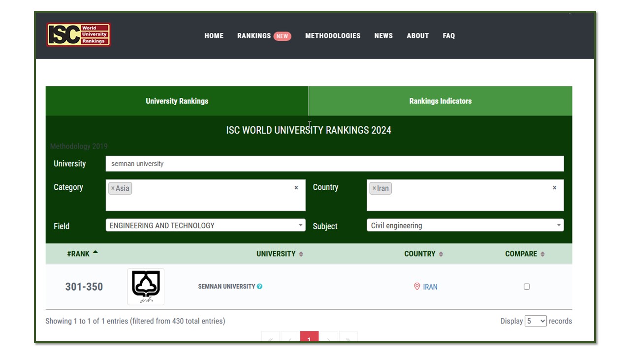The width and height of the screenshot is (630, 354).
Task: Open the IRAN country link
Action: click(430, 287)
